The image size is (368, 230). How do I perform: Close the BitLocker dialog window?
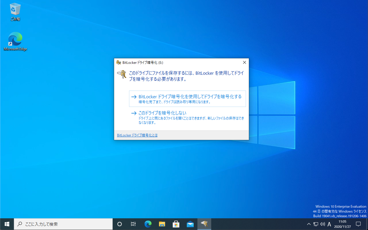point(244,63)
